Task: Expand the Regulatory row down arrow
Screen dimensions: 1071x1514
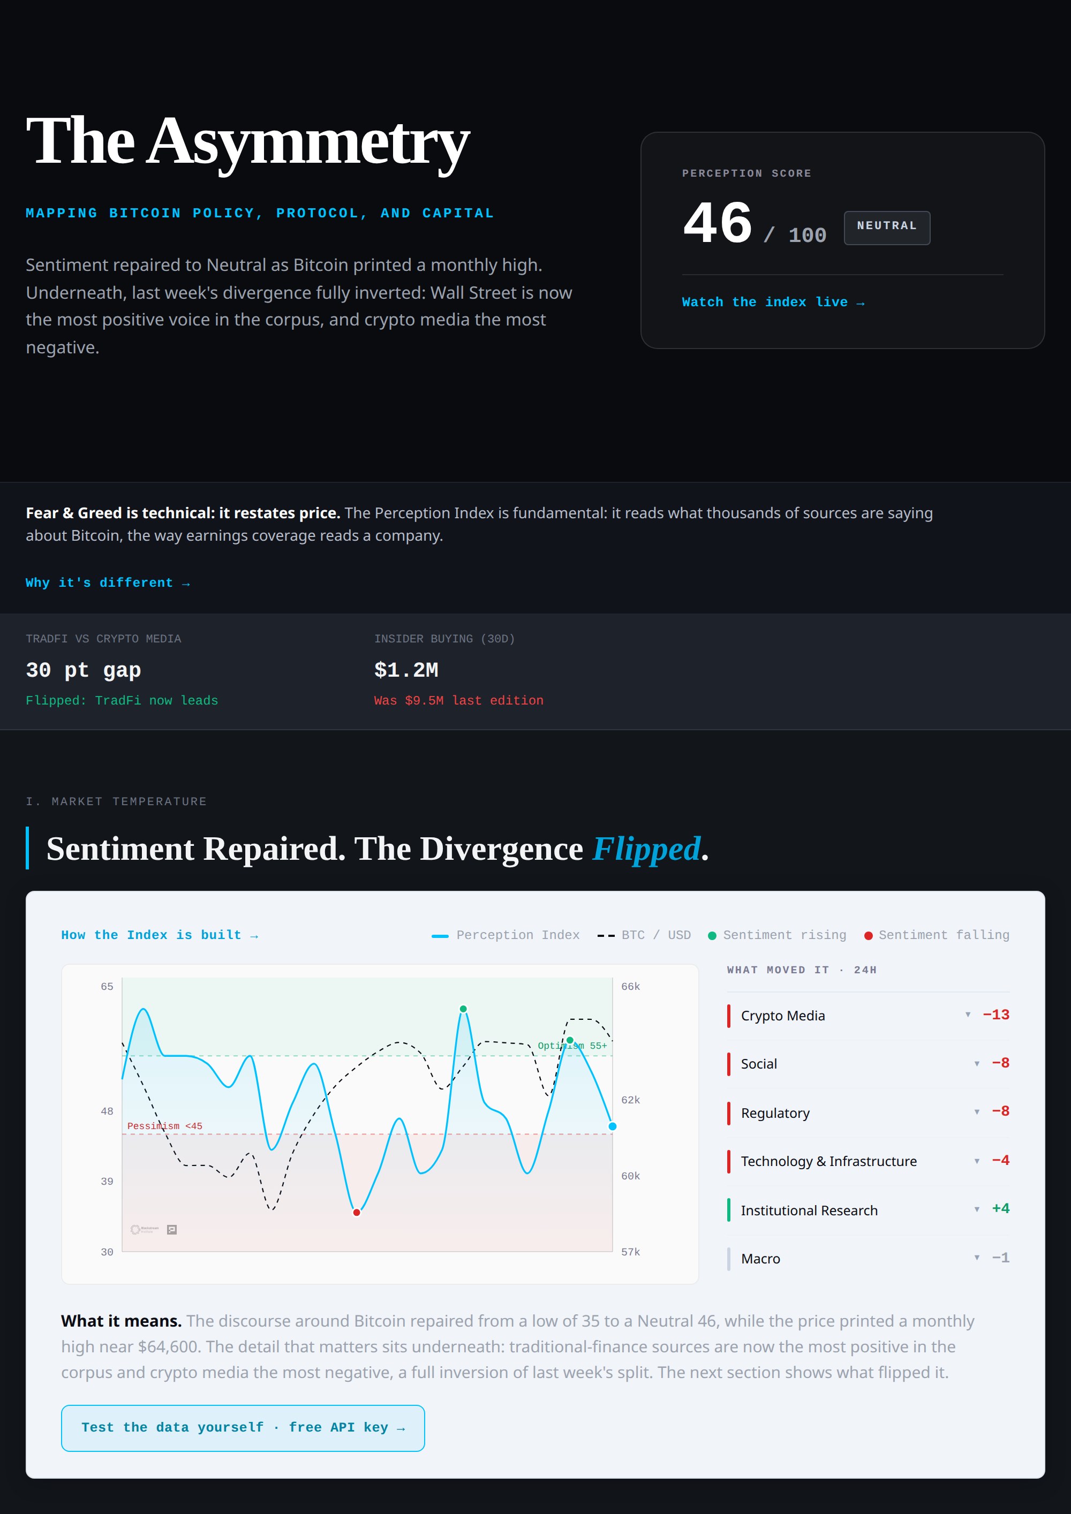Action: tap(977, 1112)
